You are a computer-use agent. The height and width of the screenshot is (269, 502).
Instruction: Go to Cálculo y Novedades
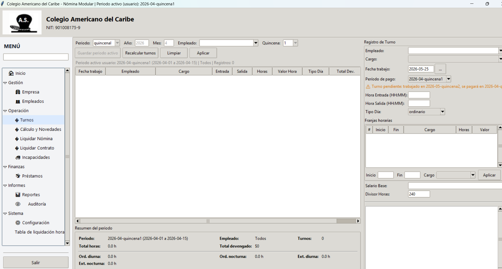[x=41, y=129]
